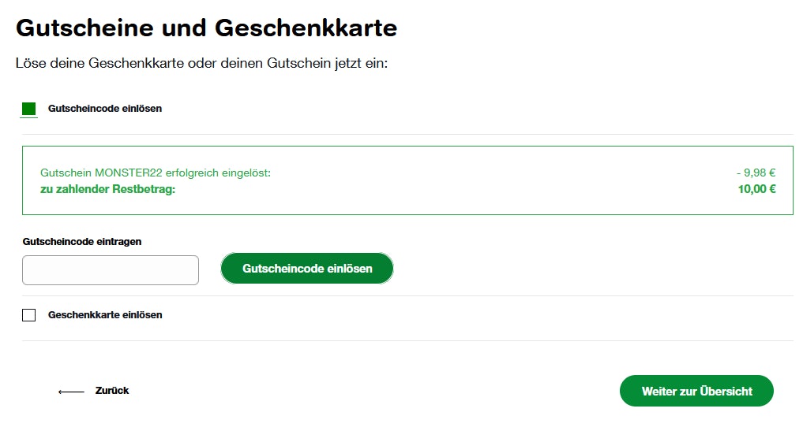Go back via the Zurück link
803x427 pixels.
(111, 391)
